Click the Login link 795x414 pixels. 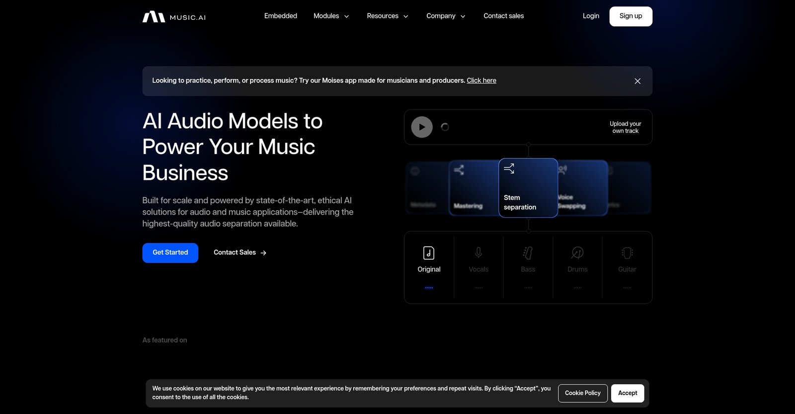tap(591, 16)
